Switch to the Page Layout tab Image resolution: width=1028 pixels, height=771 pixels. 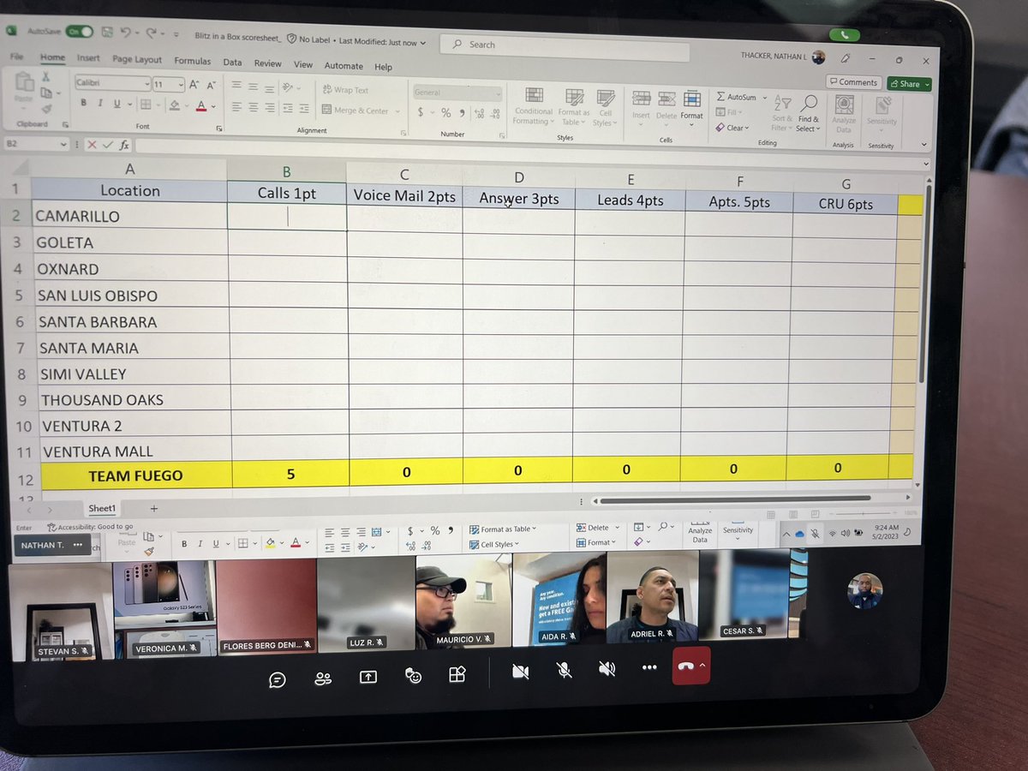[136, 60]
